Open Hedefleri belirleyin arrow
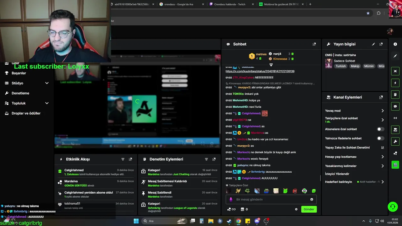Screen dimensions: 402x226 tap(383, 182)
